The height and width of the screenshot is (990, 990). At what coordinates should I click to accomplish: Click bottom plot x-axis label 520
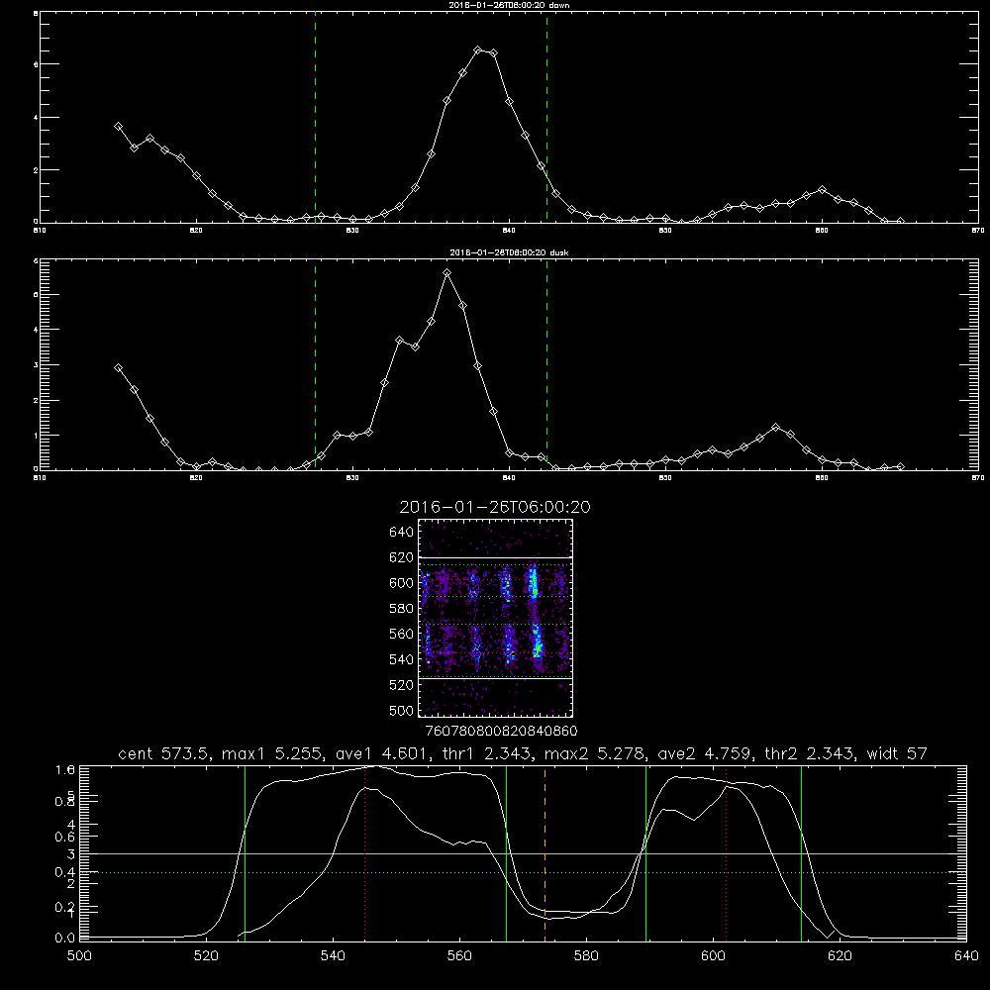pyautogui.click(x=206, y=956)
